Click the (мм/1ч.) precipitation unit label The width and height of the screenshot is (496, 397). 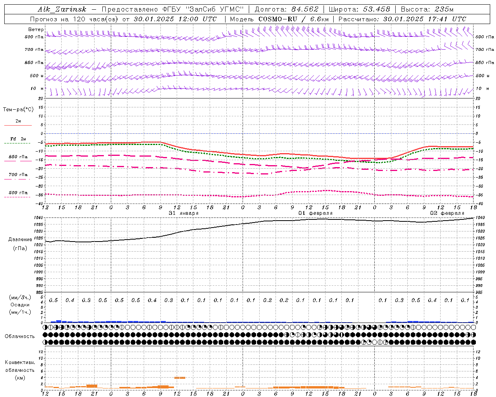pyautogui.click(x=20, y=312)
